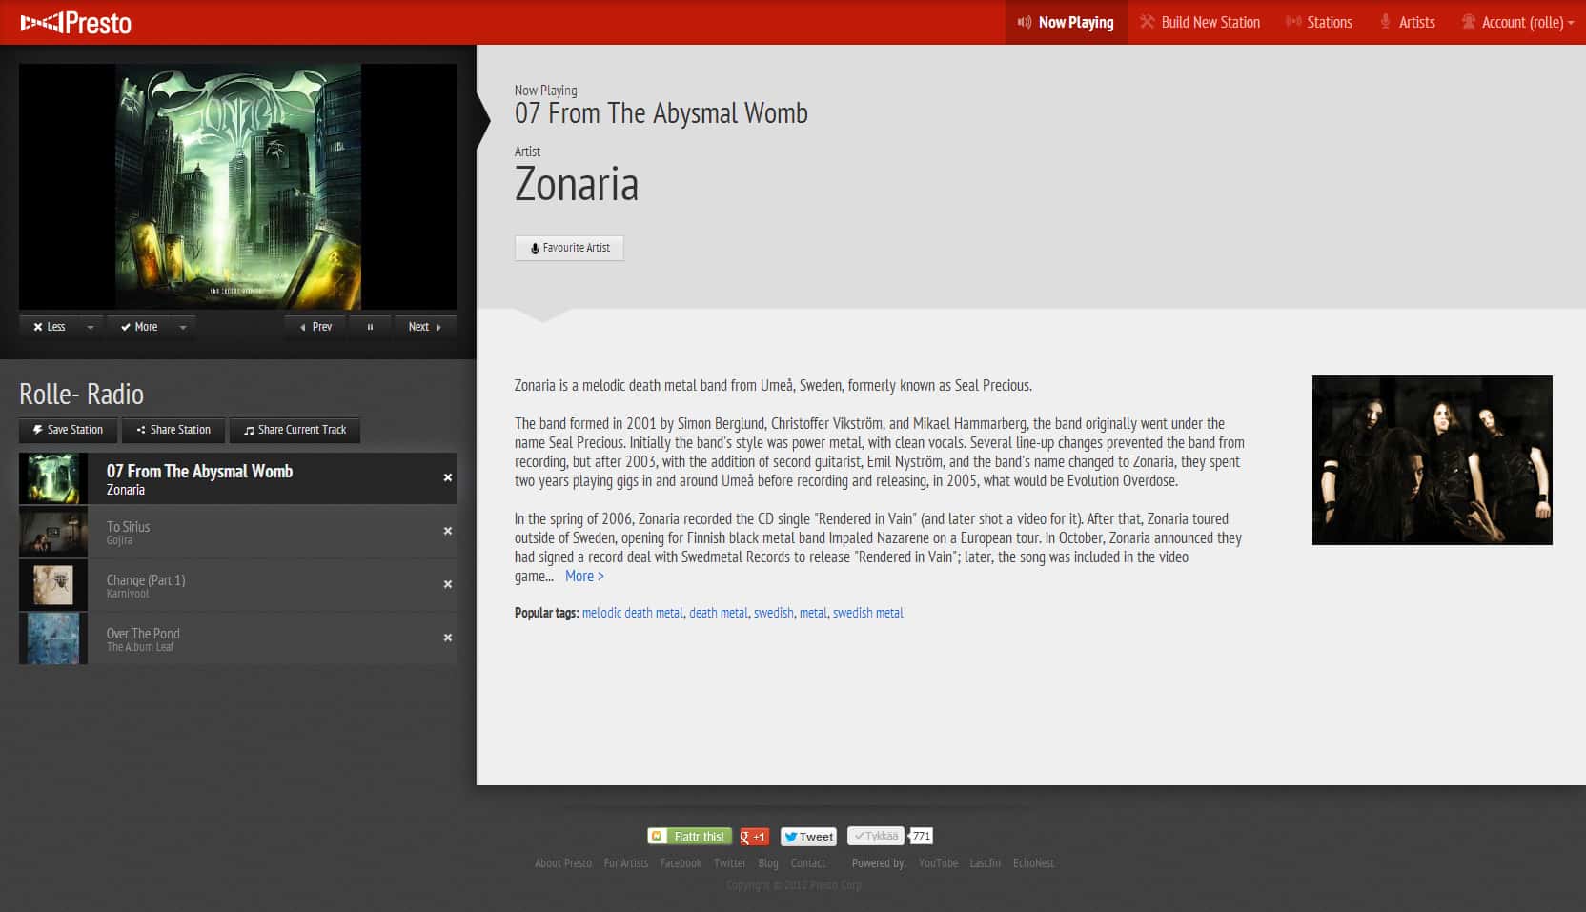Mark Zonaria as Favourite Artist
Viewport: 1586px width, 912px height.
point(569,248)
